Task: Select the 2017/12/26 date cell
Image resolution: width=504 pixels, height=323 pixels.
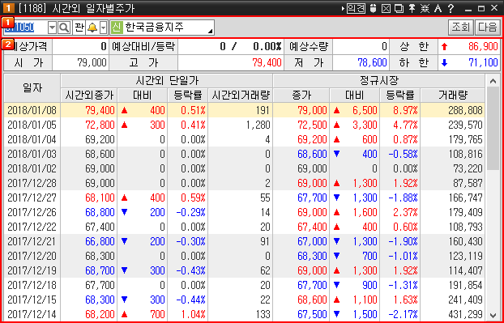Action: point(32,212)
